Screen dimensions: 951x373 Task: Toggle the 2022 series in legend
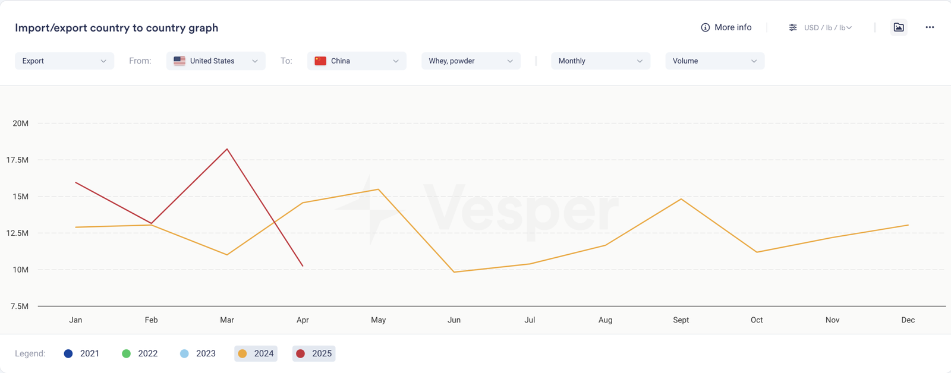[140, 353]
